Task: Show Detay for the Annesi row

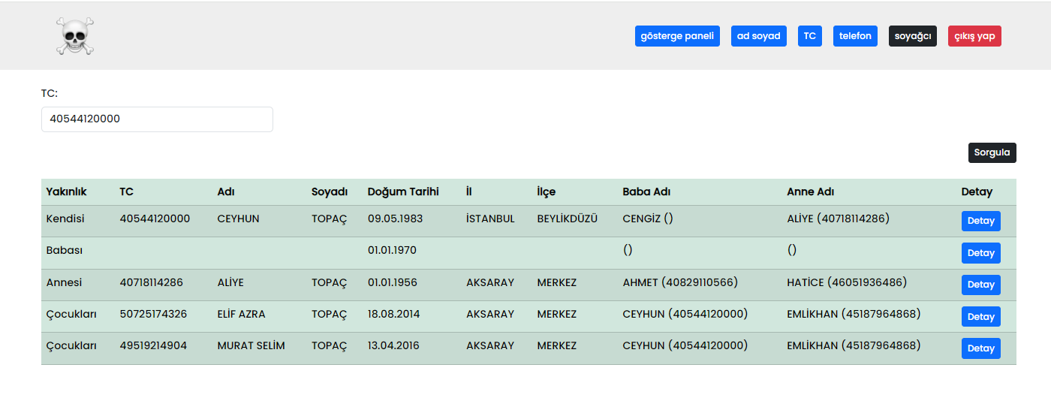Action: pyautogui.click(x=980, y=285)
